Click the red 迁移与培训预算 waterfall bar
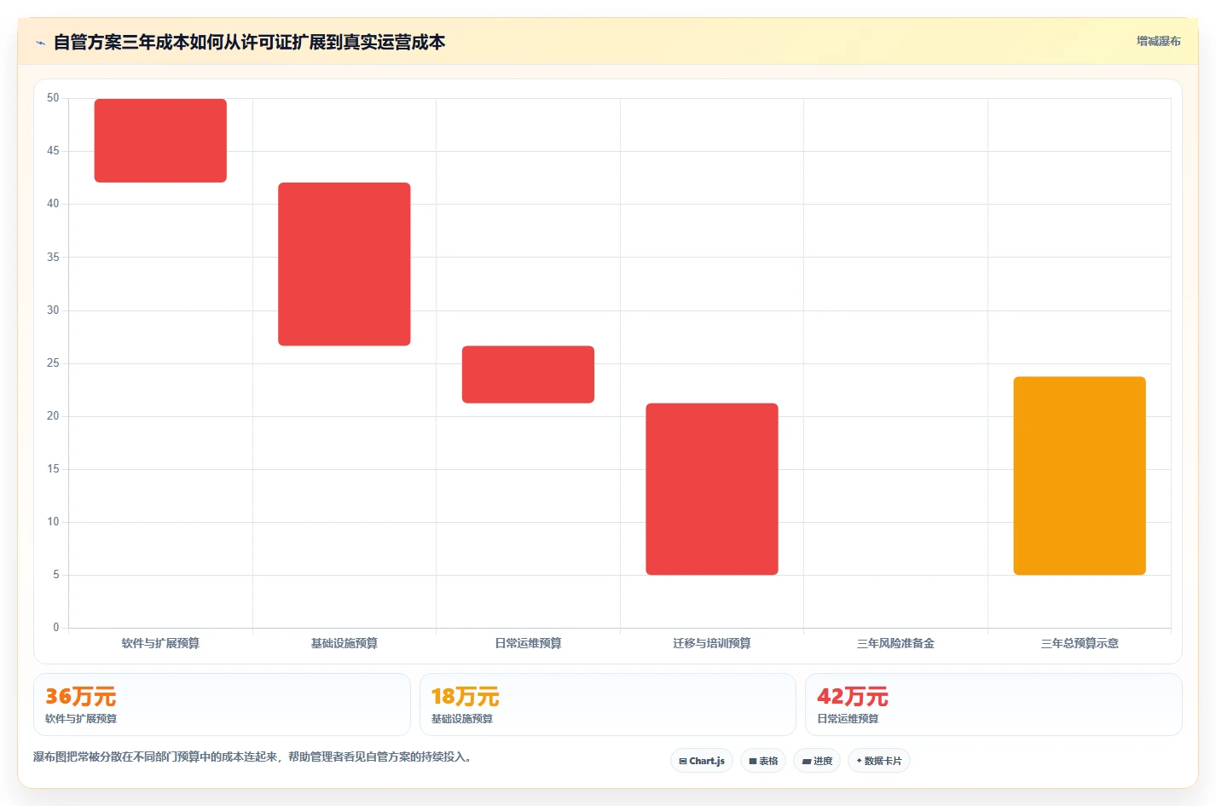Screen dimensions: 1216x806 tap(712, 489)
